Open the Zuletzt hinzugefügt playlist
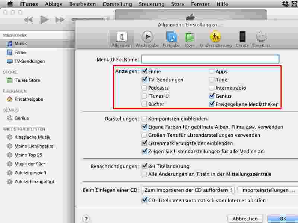The height and width of the screenshot is (223, 298). coord(34,181)
